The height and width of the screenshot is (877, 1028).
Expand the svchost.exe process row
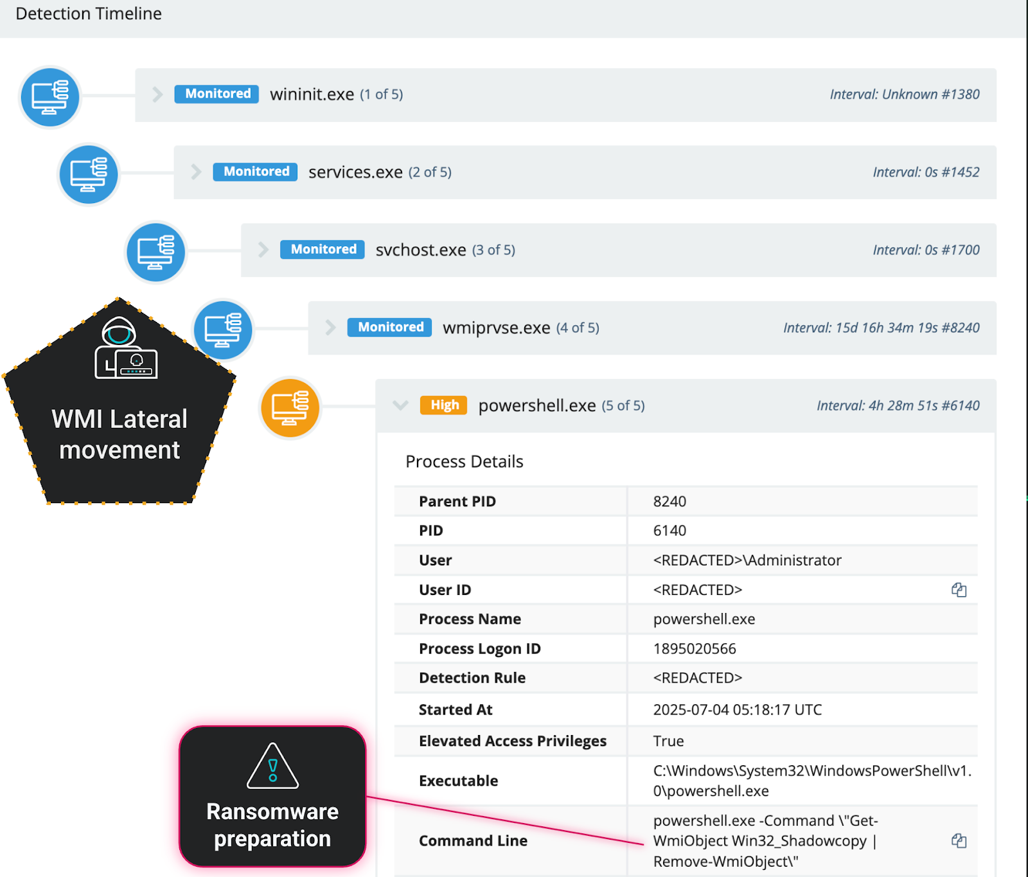[x=263, y=250]
